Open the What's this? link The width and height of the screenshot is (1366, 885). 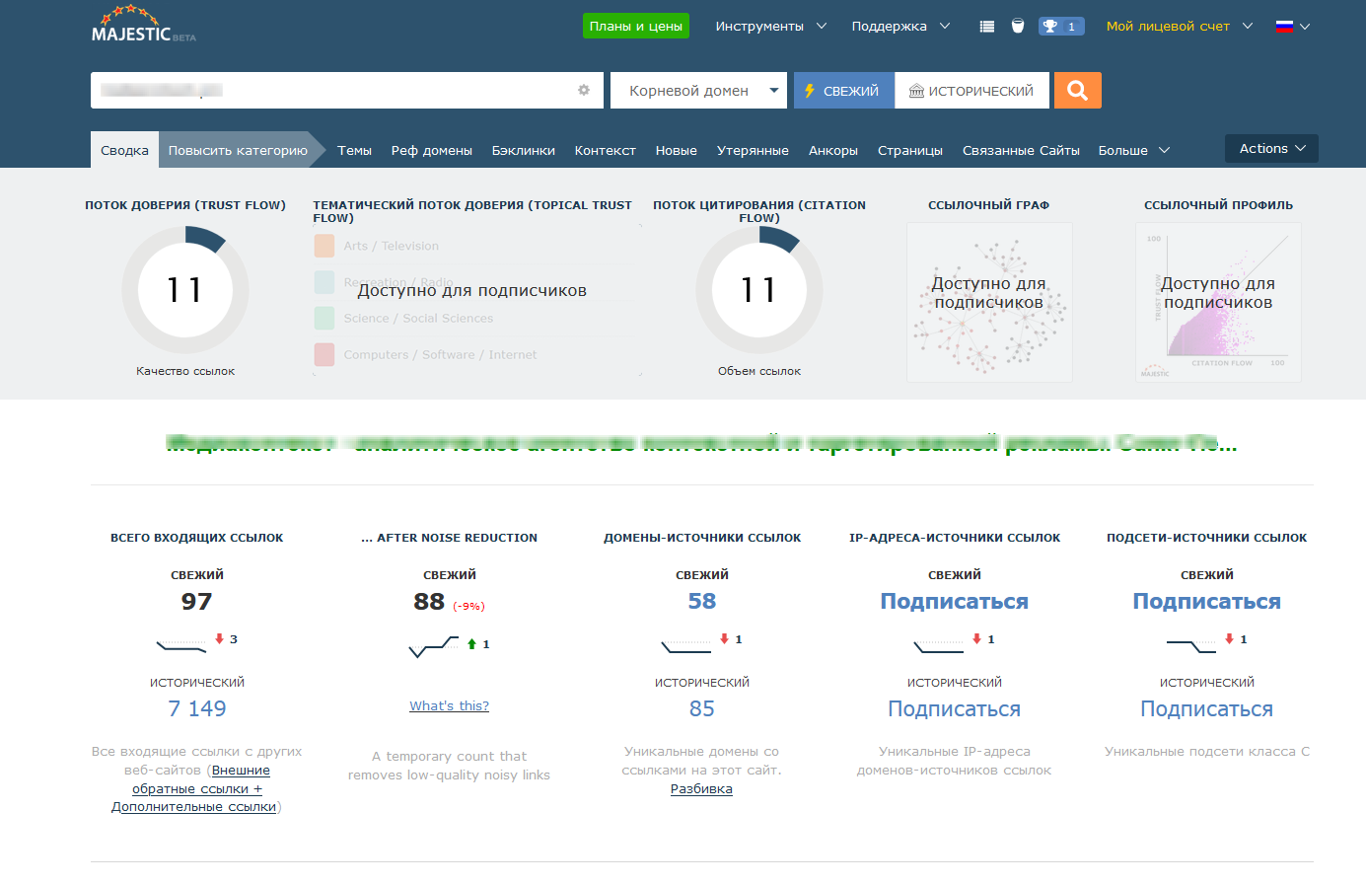point(450,705)
